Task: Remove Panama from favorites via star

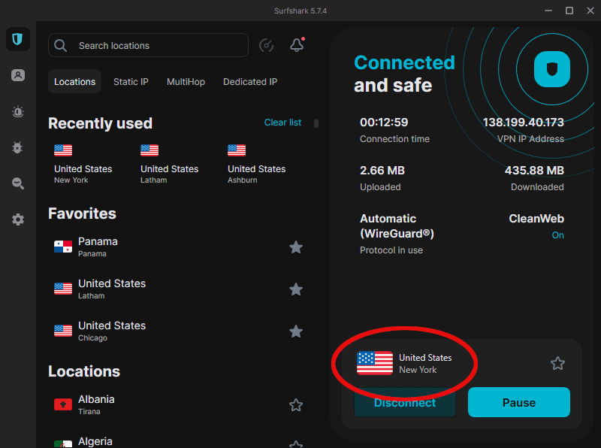Action: [x=296, y=247]
